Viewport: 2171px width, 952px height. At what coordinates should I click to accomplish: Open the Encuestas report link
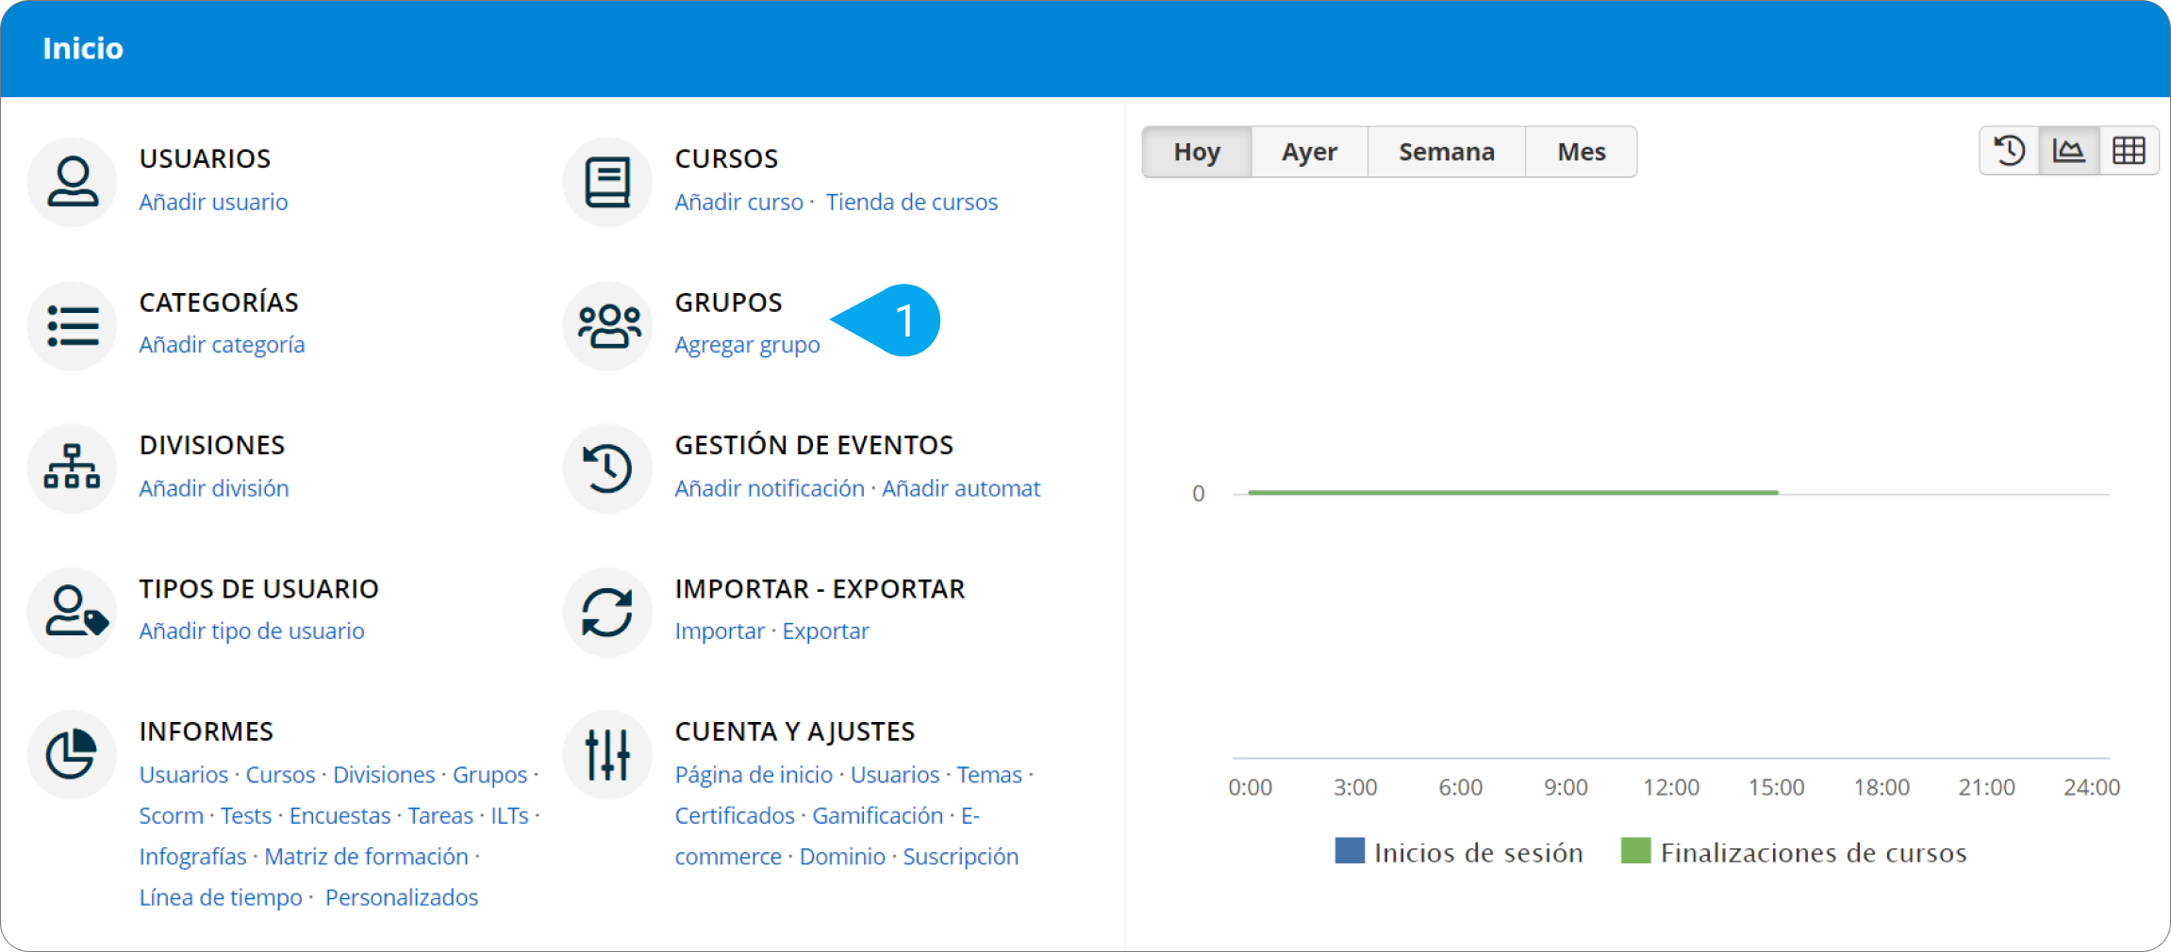(340, 815)
